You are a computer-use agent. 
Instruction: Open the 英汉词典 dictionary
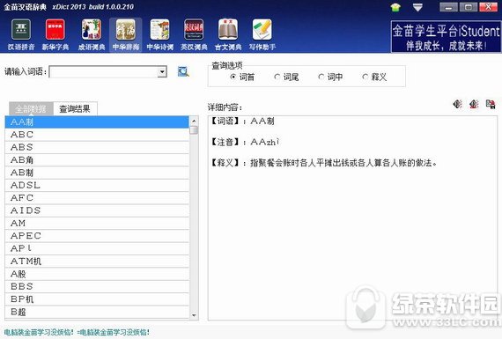194,34
